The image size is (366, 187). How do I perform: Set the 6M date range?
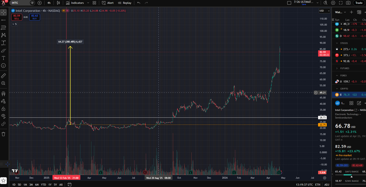37,185
